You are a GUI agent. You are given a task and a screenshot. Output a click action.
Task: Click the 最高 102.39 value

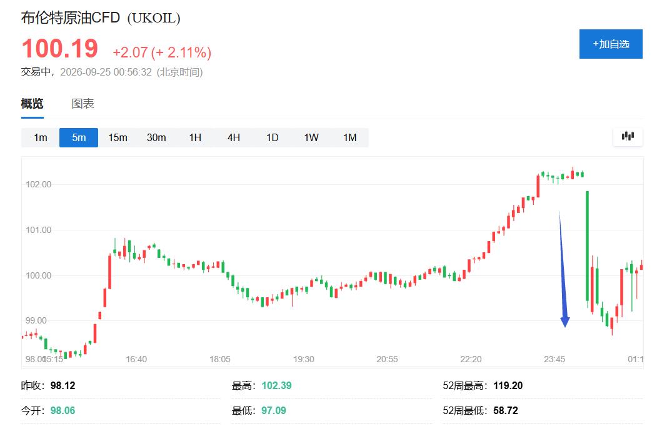coord(276,385)
